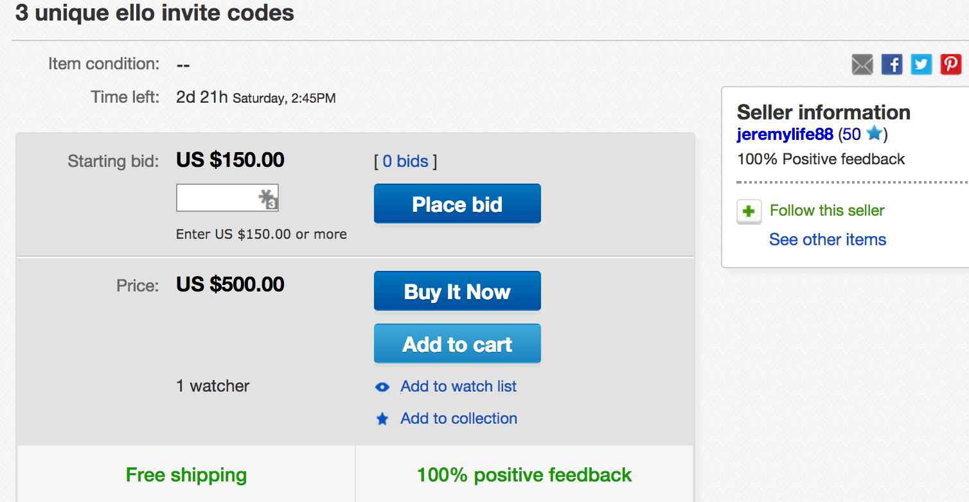Screen dimensions: 969x502
Task: View the seller's other items
Action: (x=827, y=239)
